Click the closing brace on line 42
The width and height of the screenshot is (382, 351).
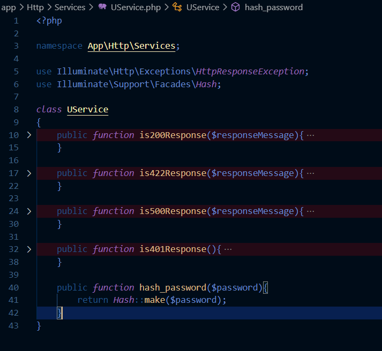pyautogui.click(x=59, y=313)
